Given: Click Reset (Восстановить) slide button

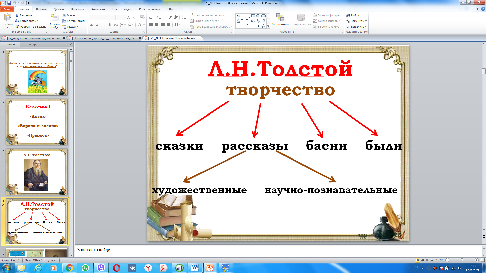Looking at the screenshot, I should pyautogui.click(x=74, y=21).
